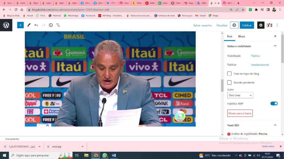284x159 pixels.
Task: Check Fixar no topo do blog
Action: [x=229, y=74]
